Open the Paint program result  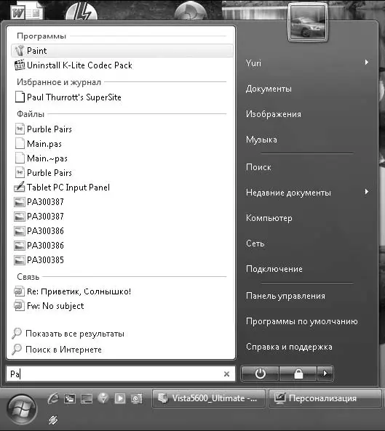[122, 51]
